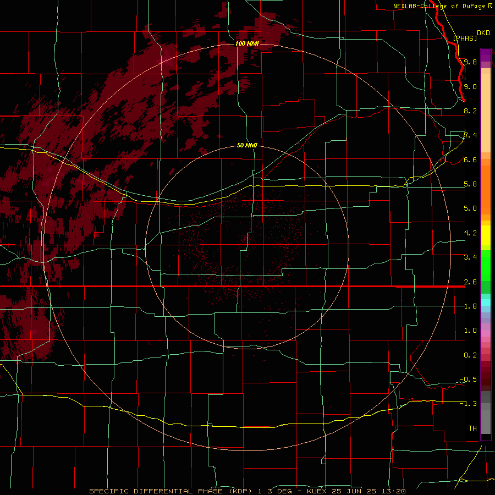The height and width of the screenshot is (495, 495).
Task: Click the 5.0 legend value
Action: coord(470,208)
